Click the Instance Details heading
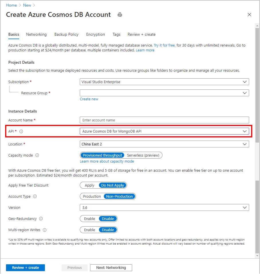260x274 pixels. 23,111
